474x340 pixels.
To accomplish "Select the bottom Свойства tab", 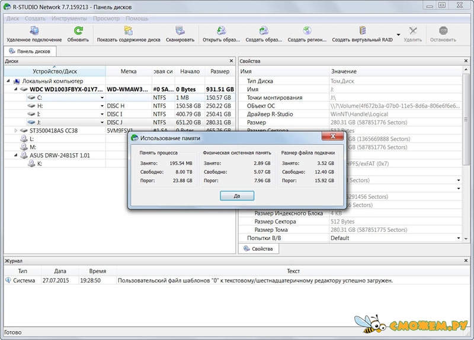I will point(258,249).
